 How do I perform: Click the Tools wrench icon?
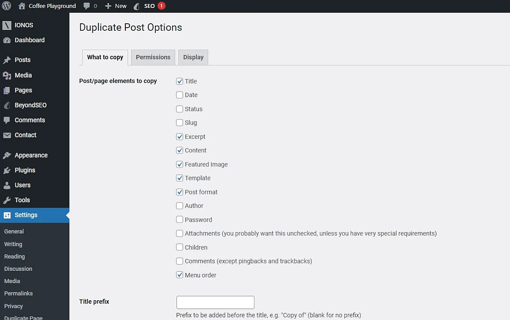coord(7,200)
